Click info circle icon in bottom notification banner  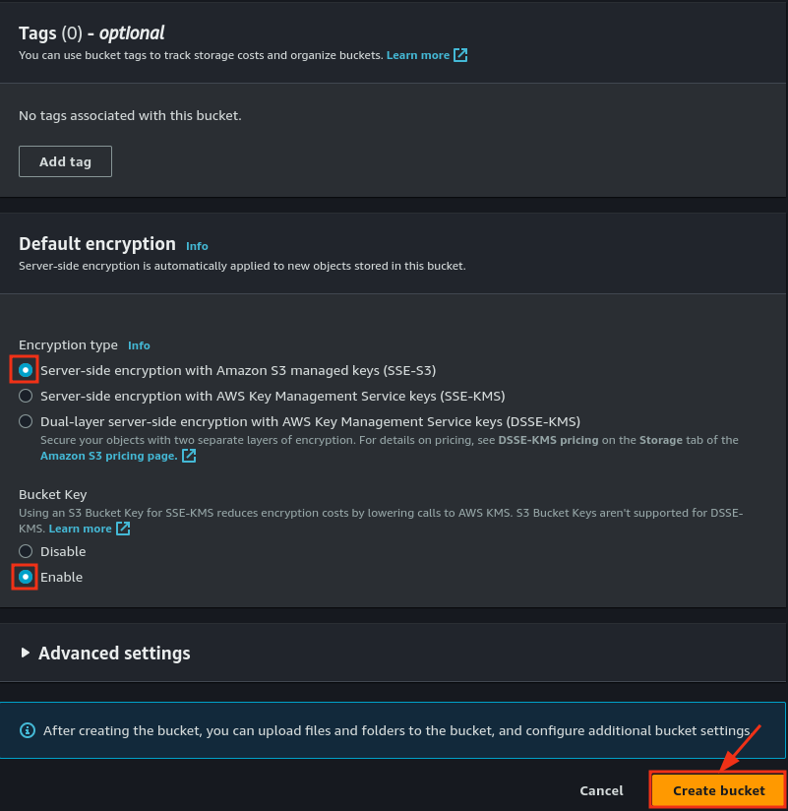(x=29, y=730)
